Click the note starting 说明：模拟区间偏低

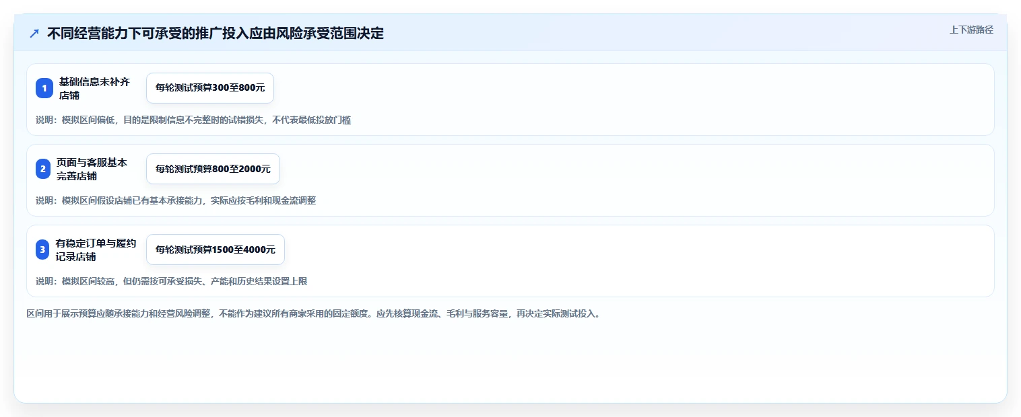(193, 120)
